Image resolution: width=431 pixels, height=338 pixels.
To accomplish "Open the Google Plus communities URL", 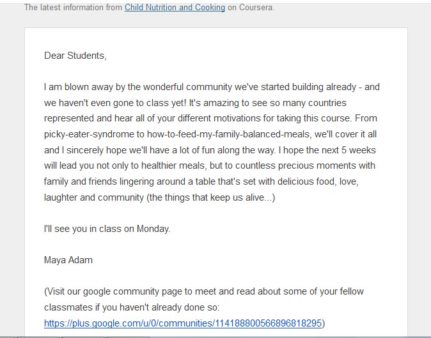I will click(x=183, y=323).
